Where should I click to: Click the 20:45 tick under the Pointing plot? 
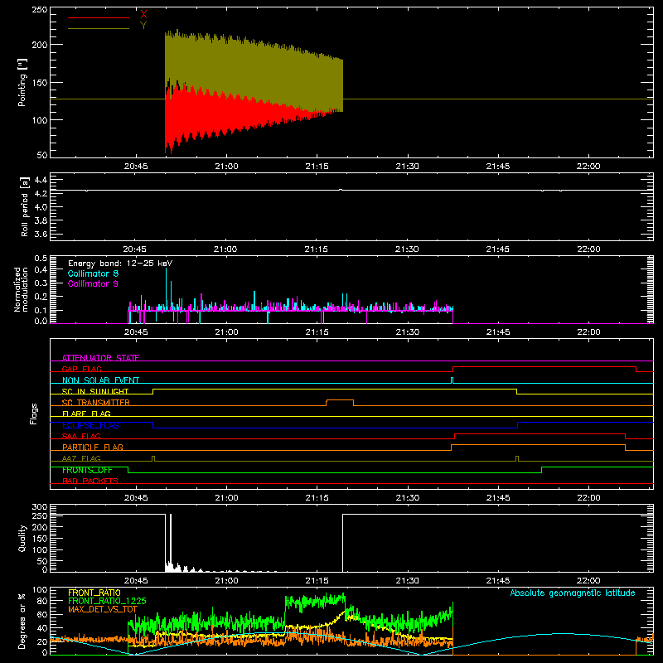coord(136,167)
